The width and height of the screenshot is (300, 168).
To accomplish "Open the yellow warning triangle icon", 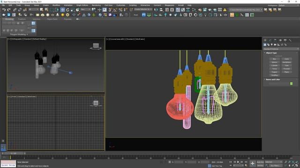I will click(225, 9).
